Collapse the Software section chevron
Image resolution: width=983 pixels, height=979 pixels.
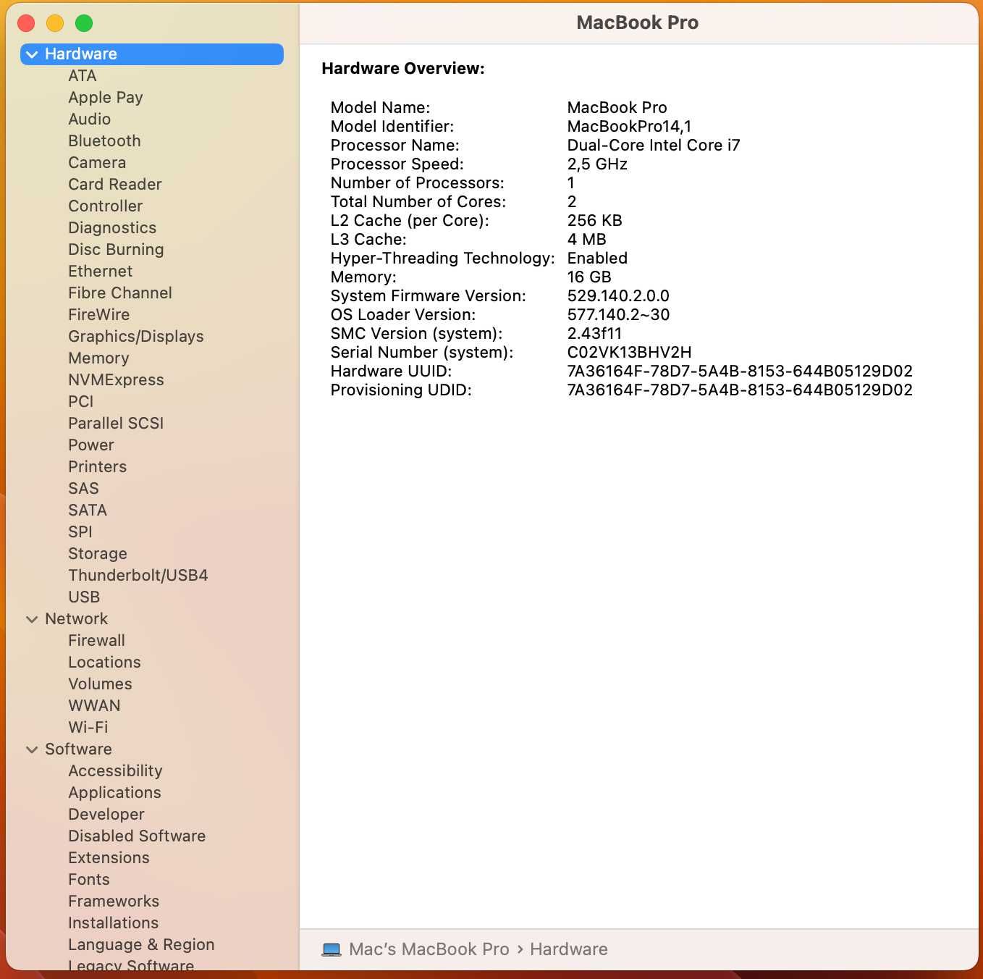[32, 749]
